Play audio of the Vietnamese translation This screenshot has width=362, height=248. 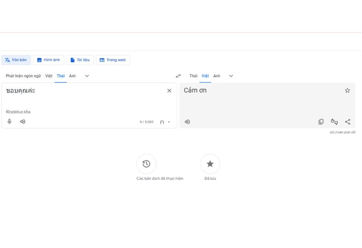point(187,122)
